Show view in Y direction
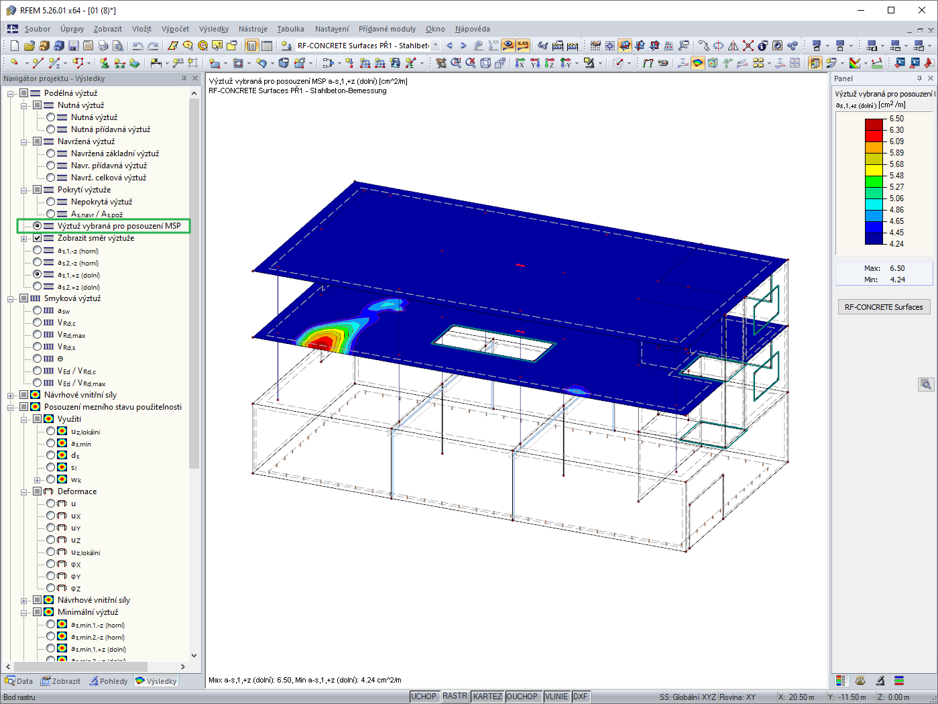 (535, 63)
